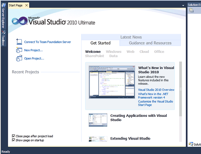The height and width of the screenshot is (154, 201).
Task: Open the document tab list dropdown arrow
Action: (x=183, y=6)
